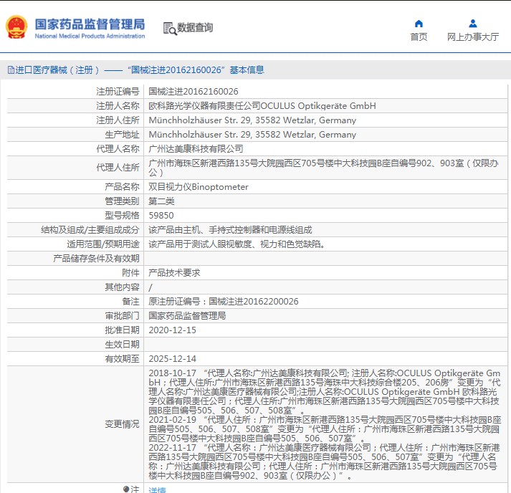The image size is (511, 493).
Task: Select the 注册人住所 address value
Action: pos(252,120)
